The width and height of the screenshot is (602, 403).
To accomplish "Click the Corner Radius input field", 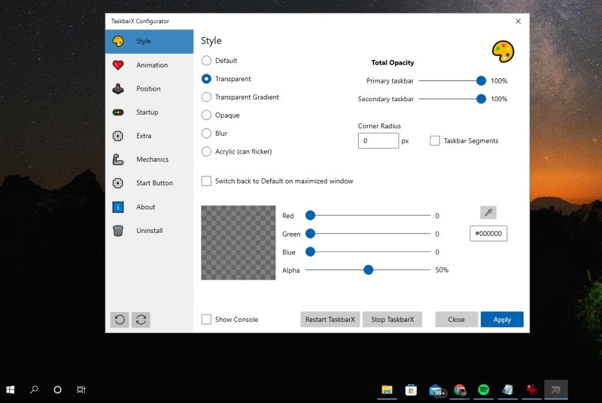I will [378, 140].
